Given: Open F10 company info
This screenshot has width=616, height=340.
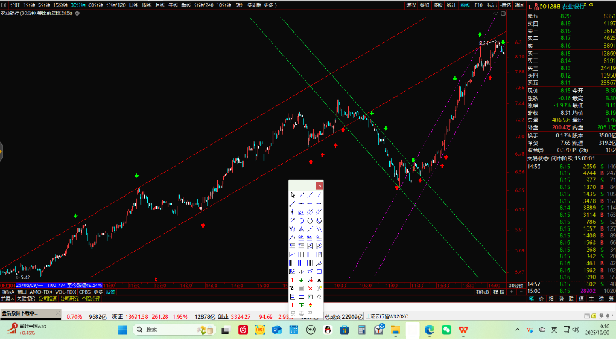Looking at the screenshot, I should (x=478, y=5).
